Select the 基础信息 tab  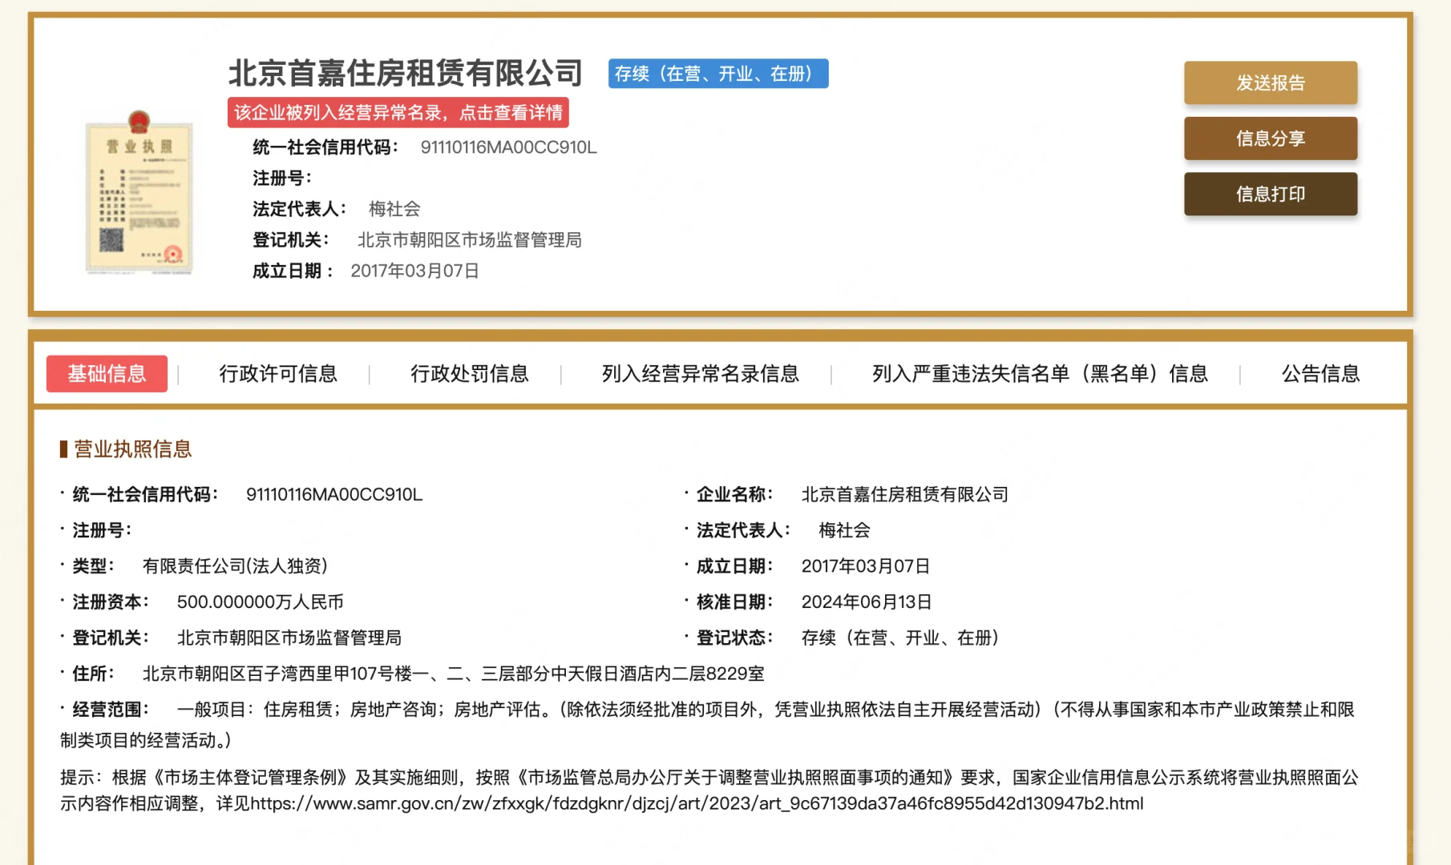(x=107, y=373)
